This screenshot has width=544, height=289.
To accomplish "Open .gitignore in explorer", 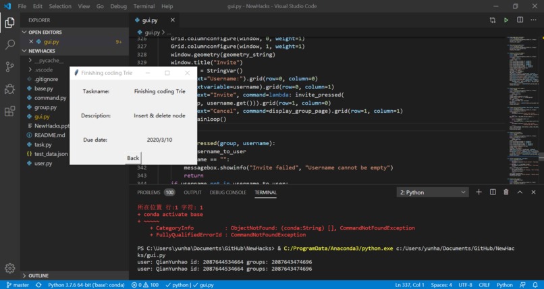I will (x=46, y=79).
